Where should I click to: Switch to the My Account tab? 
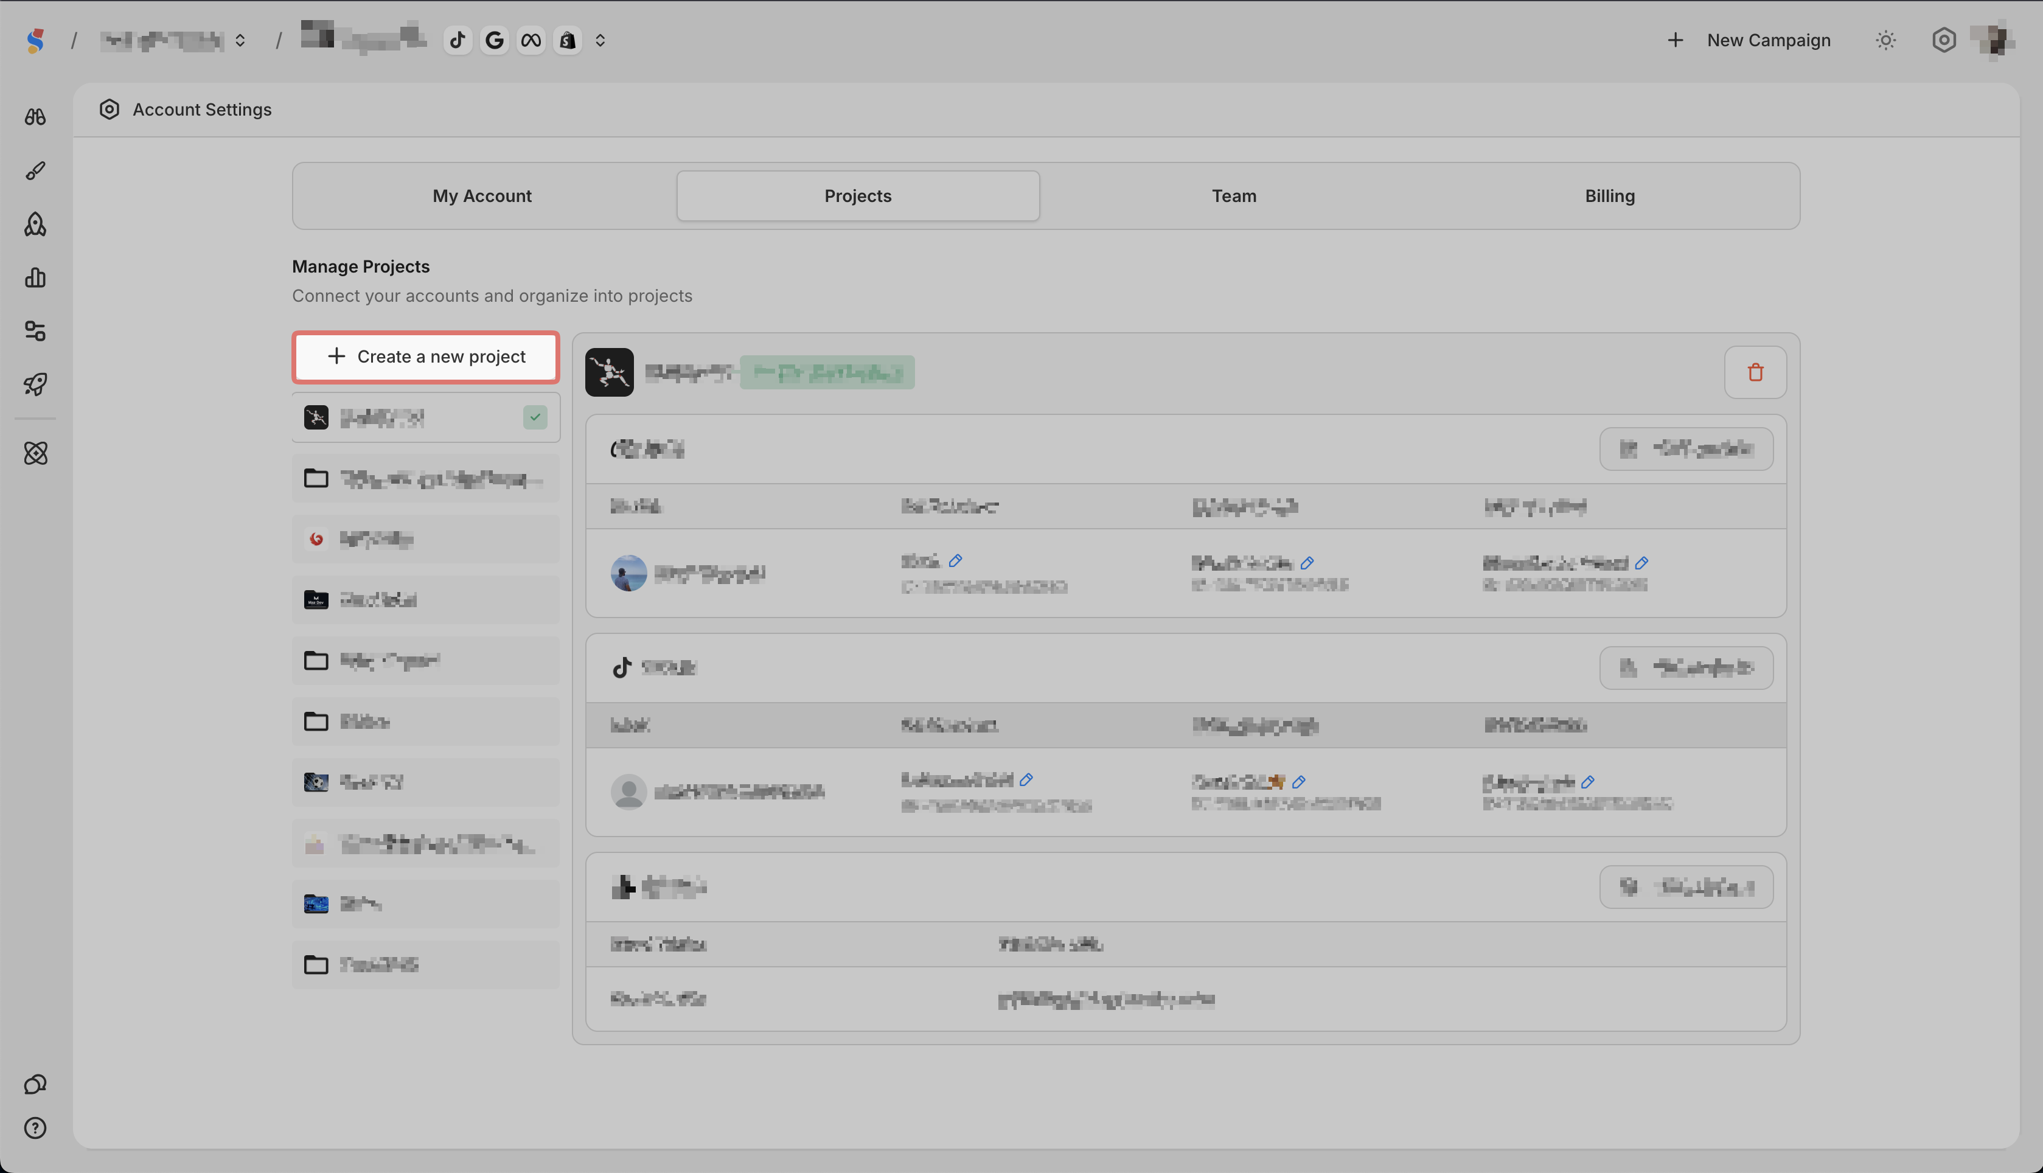482,196
